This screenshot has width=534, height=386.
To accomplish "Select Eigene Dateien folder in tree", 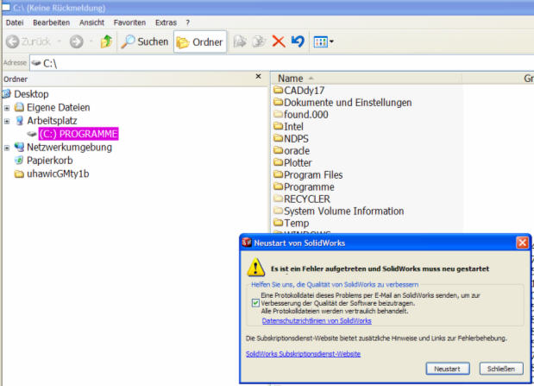I will tap(59, 107).
